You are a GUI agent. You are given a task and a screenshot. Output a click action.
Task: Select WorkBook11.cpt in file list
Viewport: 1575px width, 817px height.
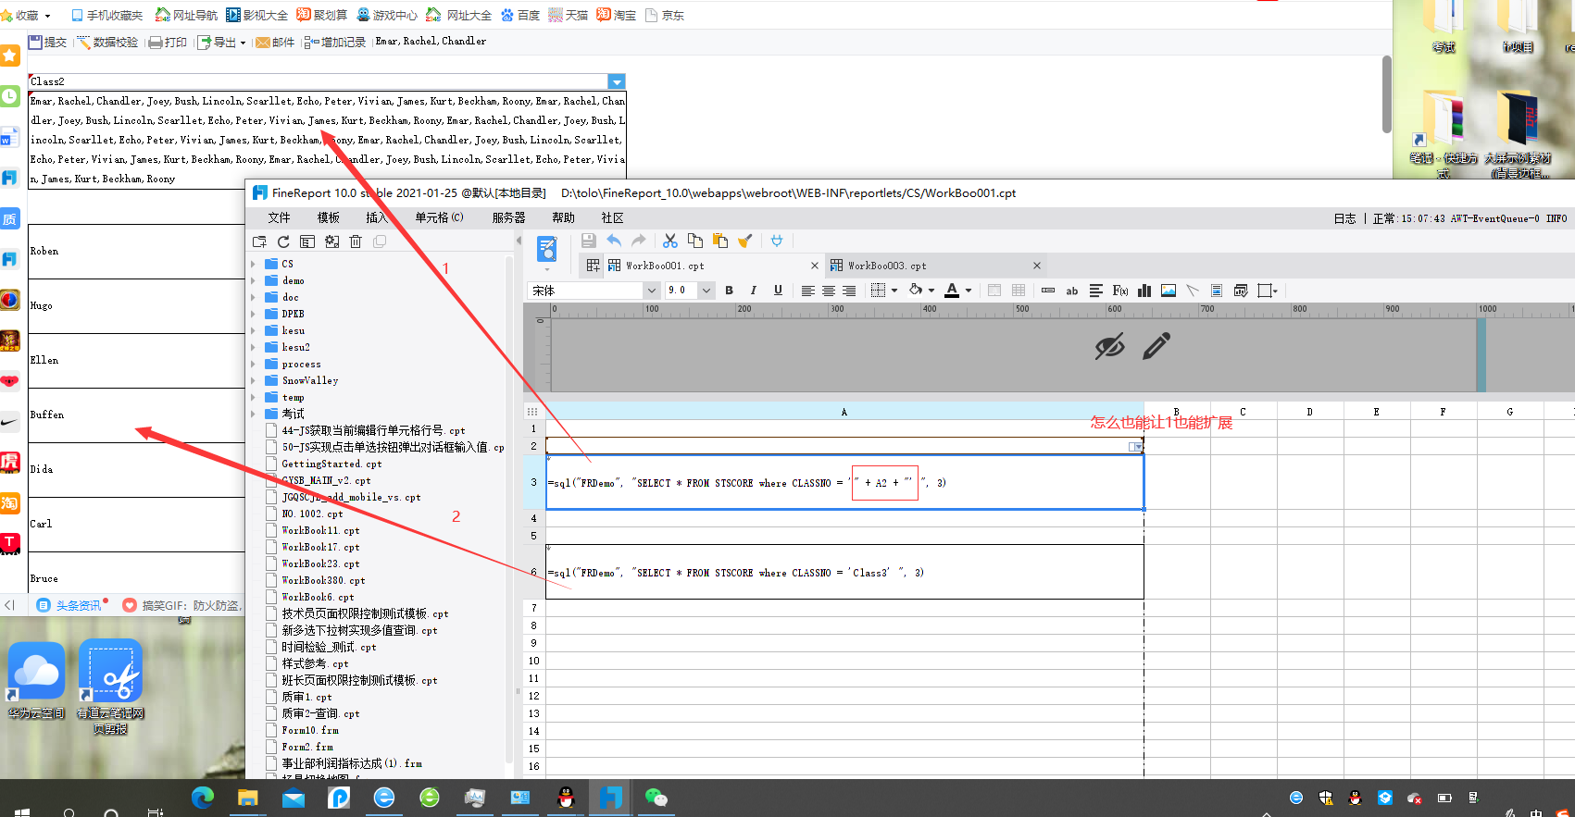[320, 530]
